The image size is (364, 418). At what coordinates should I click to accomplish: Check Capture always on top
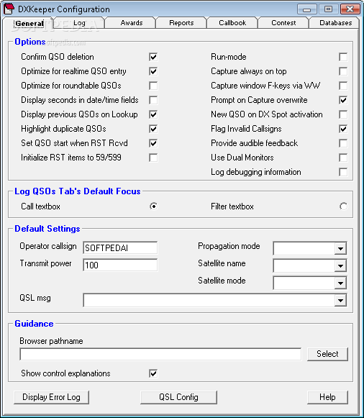click(343, 71)
